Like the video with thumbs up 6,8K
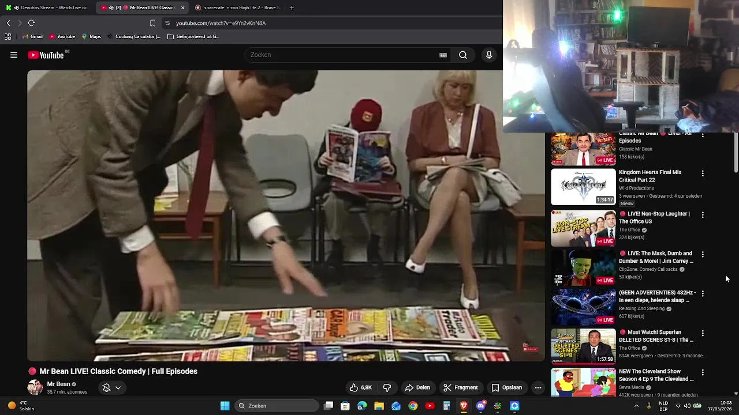739x415 pixels. (x=361, y=387)
